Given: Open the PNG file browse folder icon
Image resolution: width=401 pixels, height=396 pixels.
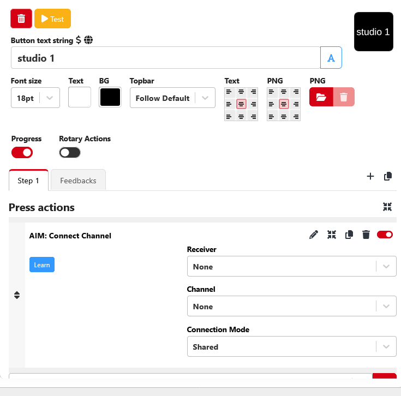Looking at the screenshot, I should tap(321, 97).
